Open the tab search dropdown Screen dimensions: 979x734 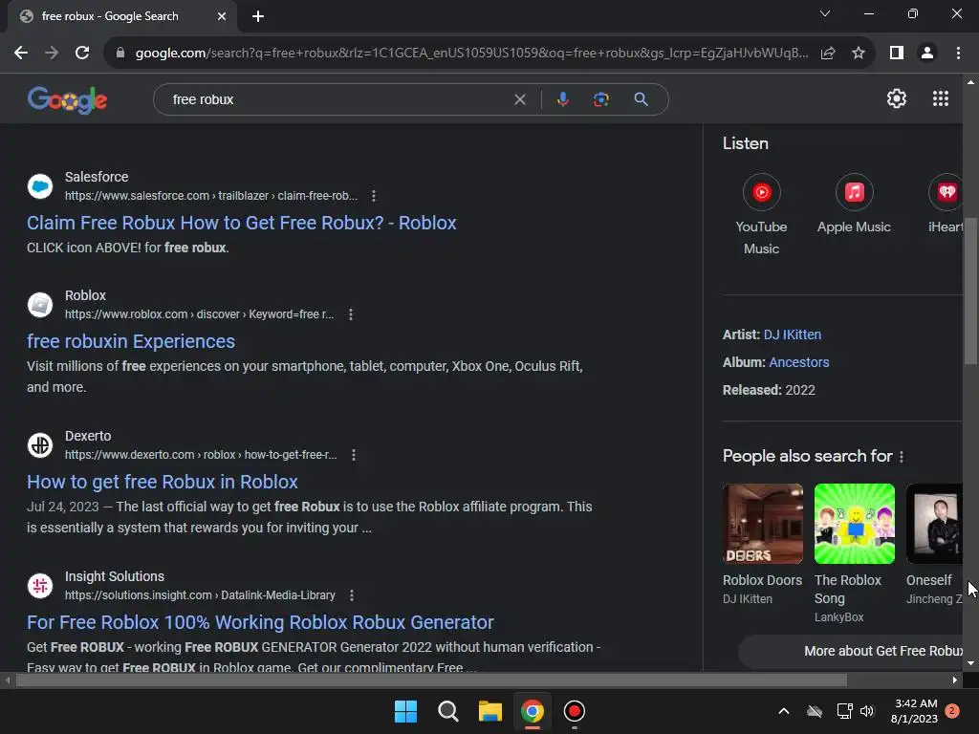pyautogui.click(x=825, y=13)
